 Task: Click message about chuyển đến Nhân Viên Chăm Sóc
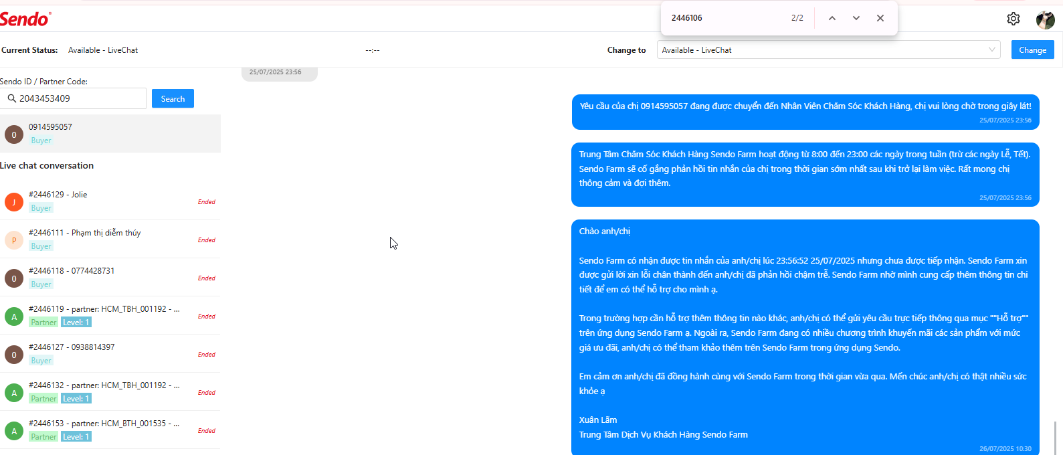805,112
